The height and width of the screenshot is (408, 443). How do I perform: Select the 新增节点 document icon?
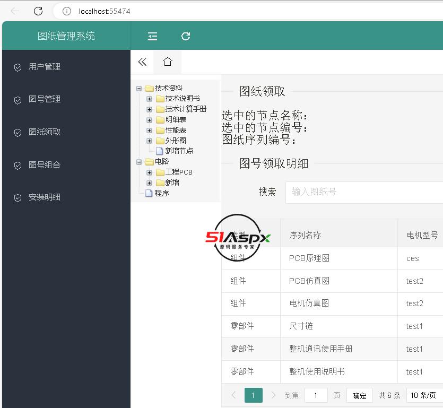coord(160,151)
